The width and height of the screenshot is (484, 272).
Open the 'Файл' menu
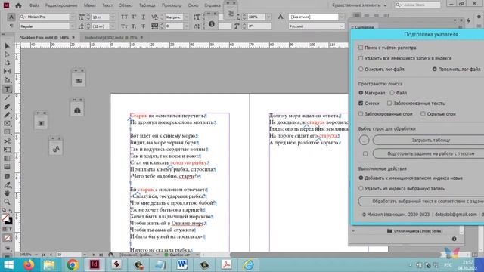(34, 5)
